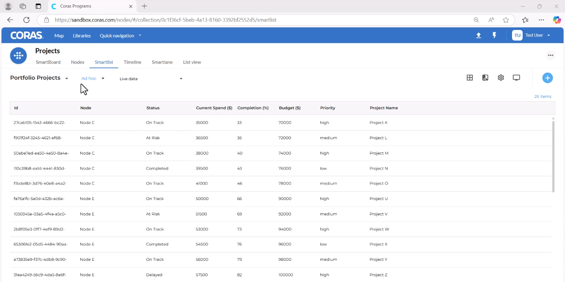This screenshot has height=282, width=565.
Task: Click the lightning bolt icon in header
Action: (494, 36)
